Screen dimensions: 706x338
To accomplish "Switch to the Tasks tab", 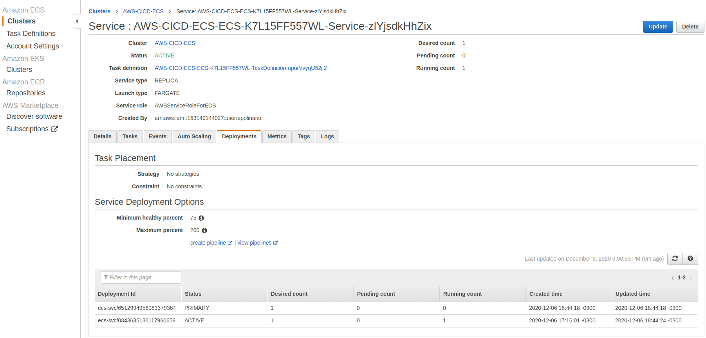I will [x=130, y=136].
